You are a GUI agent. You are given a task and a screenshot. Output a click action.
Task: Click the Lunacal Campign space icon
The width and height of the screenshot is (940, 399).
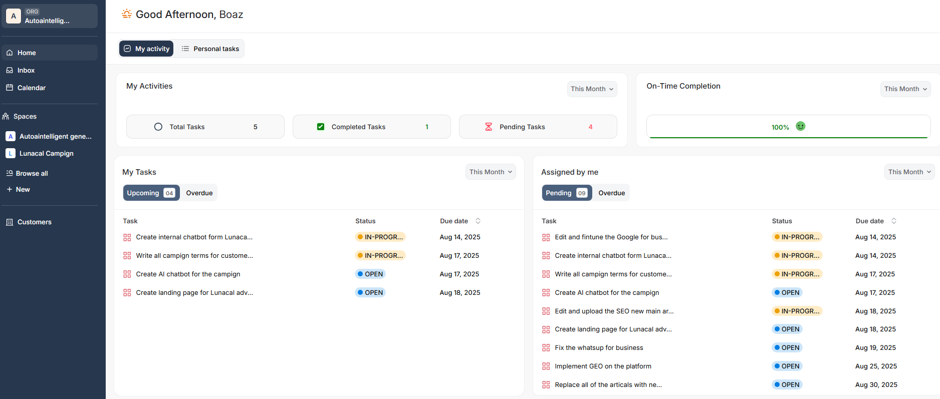11,153
